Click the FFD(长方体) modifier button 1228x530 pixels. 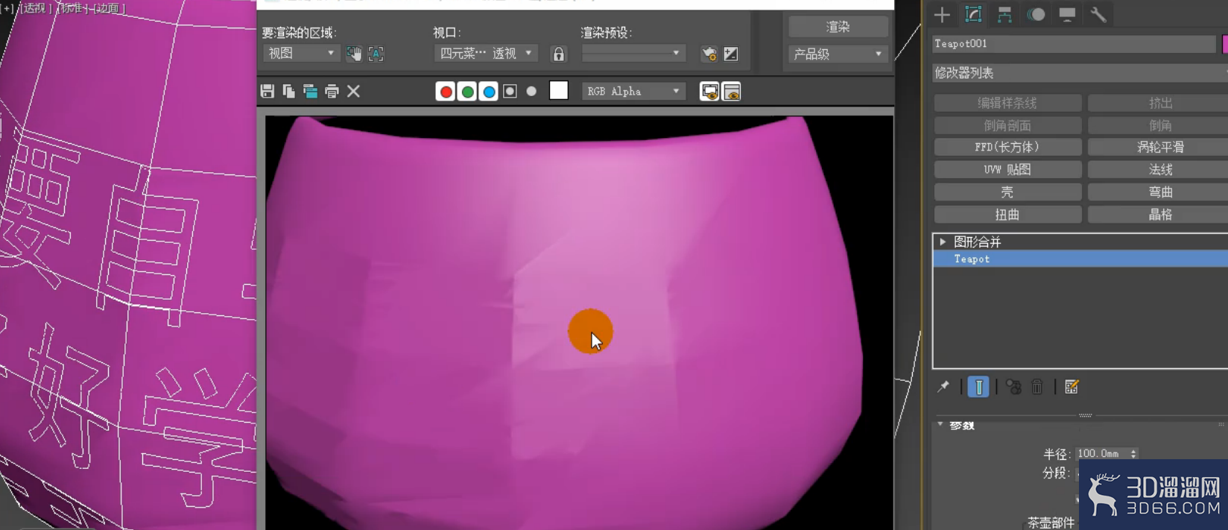pyautogui.click(x=1007, y=147)
